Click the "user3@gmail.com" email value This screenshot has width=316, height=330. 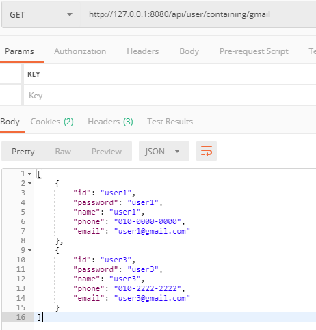coord(152,298)
